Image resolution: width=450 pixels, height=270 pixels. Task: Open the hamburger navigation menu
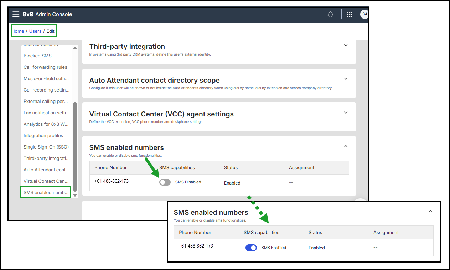[16, 14]
